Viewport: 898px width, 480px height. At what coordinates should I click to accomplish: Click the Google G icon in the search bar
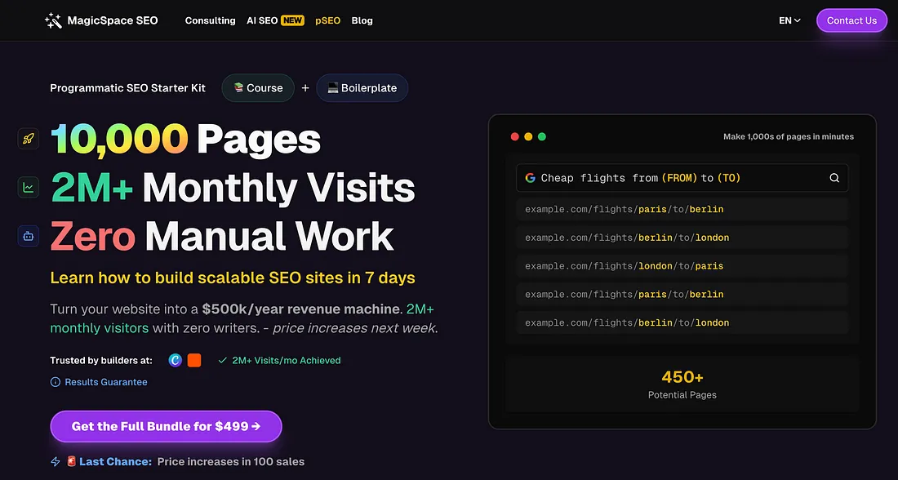[x=531, y=177]
